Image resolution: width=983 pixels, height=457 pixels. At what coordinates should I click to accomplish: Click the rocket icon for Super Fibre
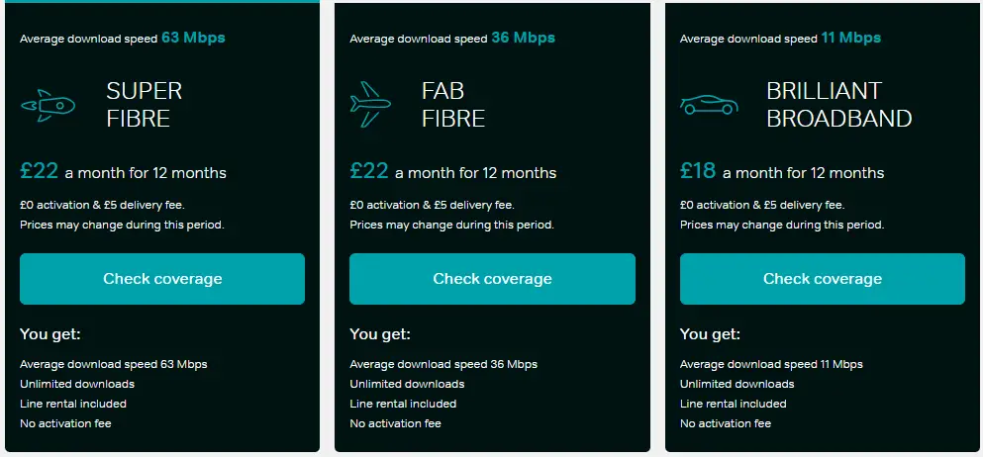[48, 105]
